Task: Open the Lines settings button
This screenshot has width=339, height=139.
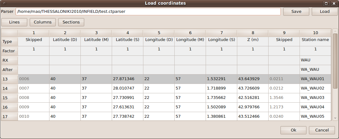Action: point(14,22)
